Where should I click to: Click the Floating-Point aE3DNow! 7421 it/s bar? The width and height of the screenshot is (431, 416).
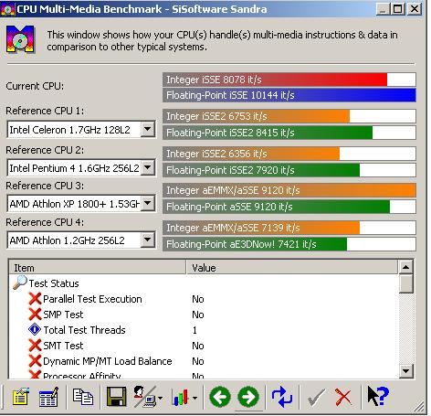coord(289,244)
